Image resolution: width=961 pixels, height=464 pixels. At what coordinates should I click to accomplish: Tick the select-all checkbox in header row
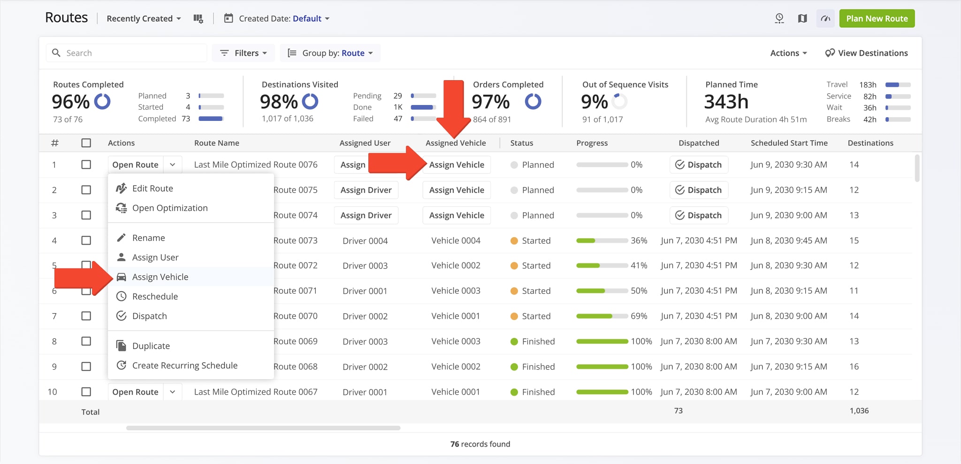pyautogui.click(x=86, y=143)
